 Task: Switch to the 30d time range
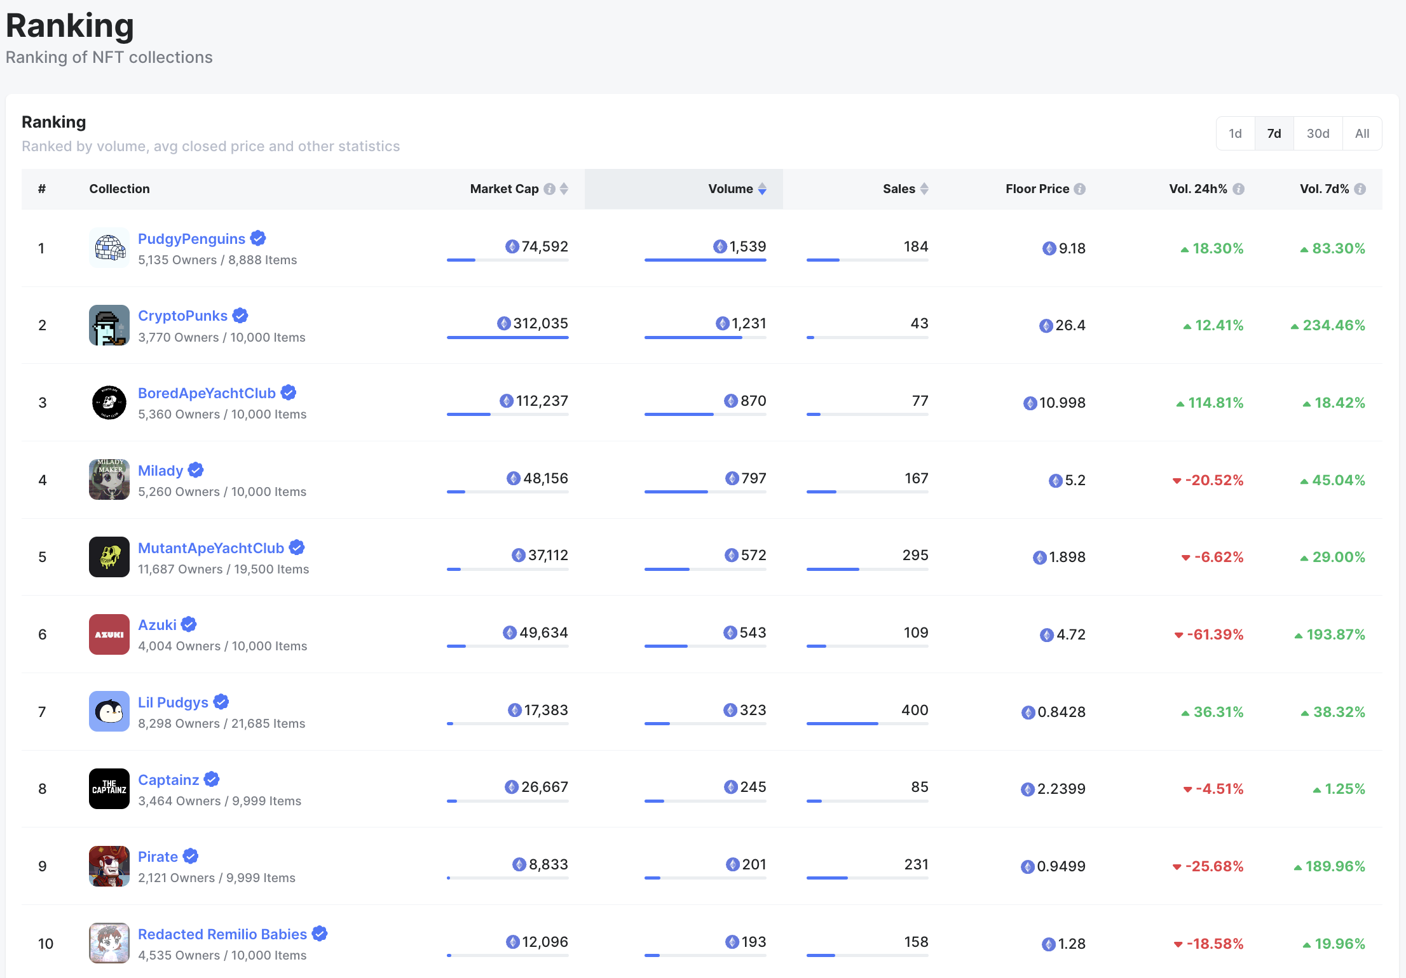coord(1318,133)
